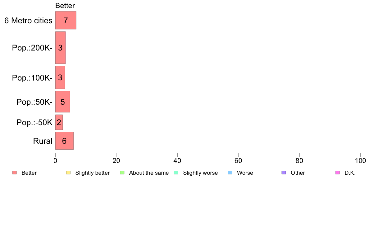Click the pink D.K. legend swatch
Screen dimensions: 369x228
pos(338,173)
